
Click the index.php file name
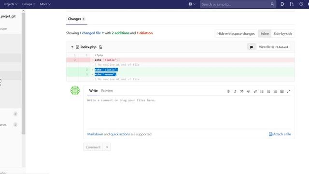(x=88, y=47)
